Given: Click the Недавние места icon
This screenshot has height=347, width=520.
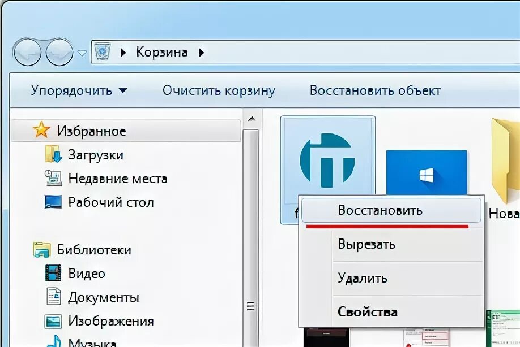Looking at the screenshot, I should [53, 178].
